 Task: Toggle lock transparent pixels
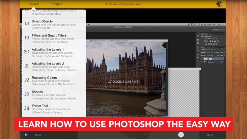[x=205, y=56]
